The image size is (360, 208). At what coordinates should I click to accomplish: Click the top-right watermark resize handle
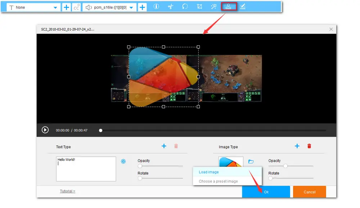click(198, 47)
